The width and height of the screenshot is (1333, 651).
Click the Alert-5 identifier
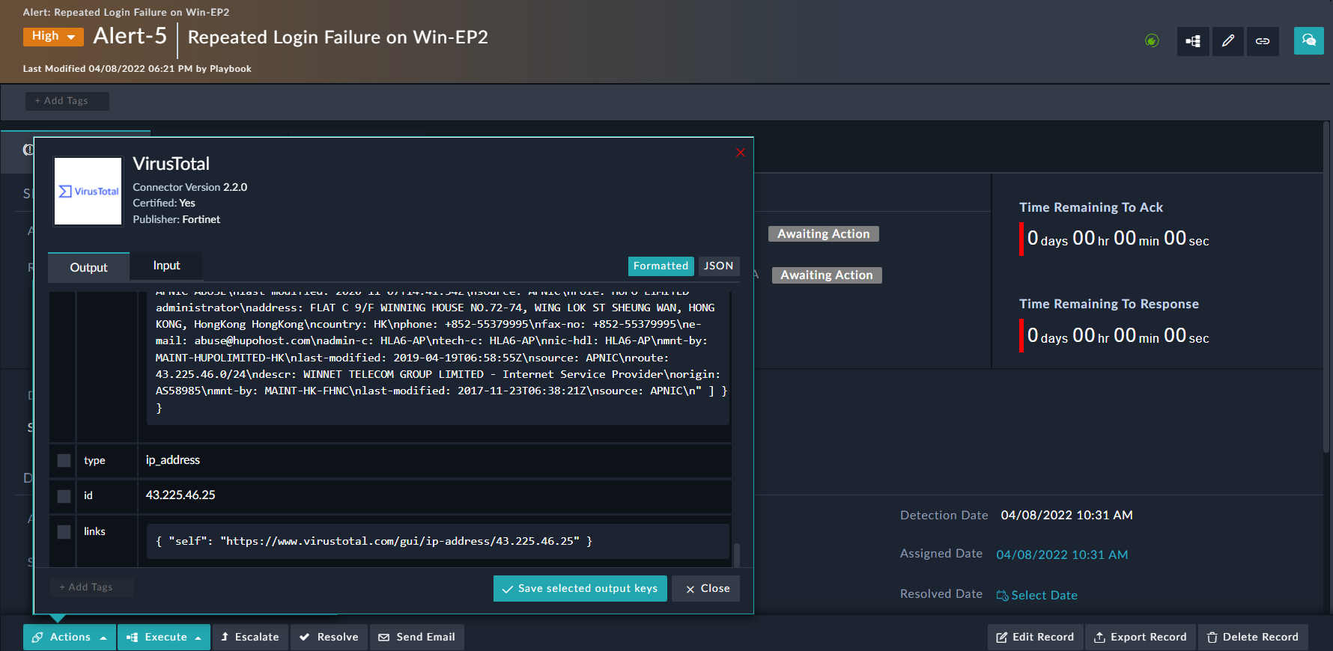click(130, 36)
